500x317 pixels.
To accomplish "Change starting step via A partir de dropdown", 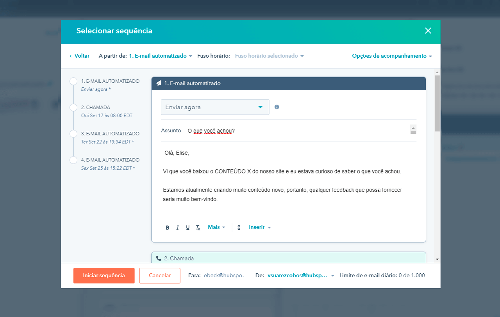I will [160, 56].
